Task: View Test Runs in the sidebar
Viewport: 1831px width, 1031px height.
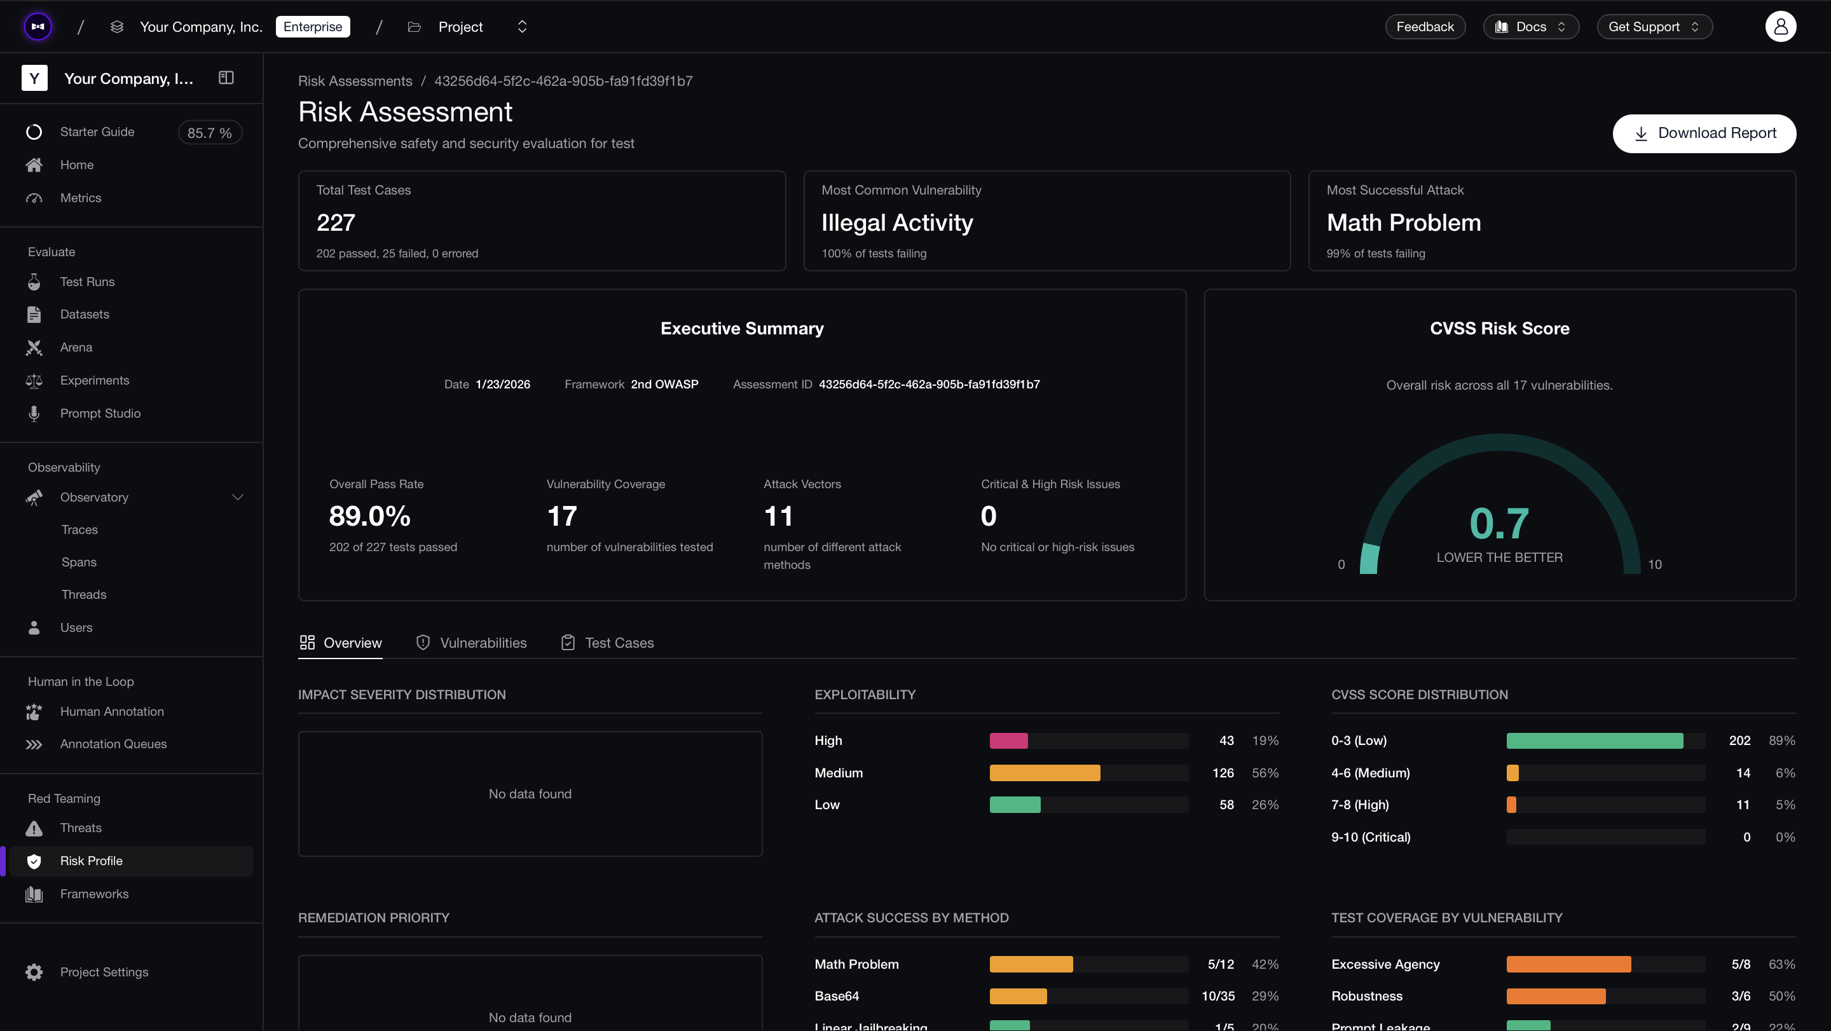Action: click(x=86, y=282)
